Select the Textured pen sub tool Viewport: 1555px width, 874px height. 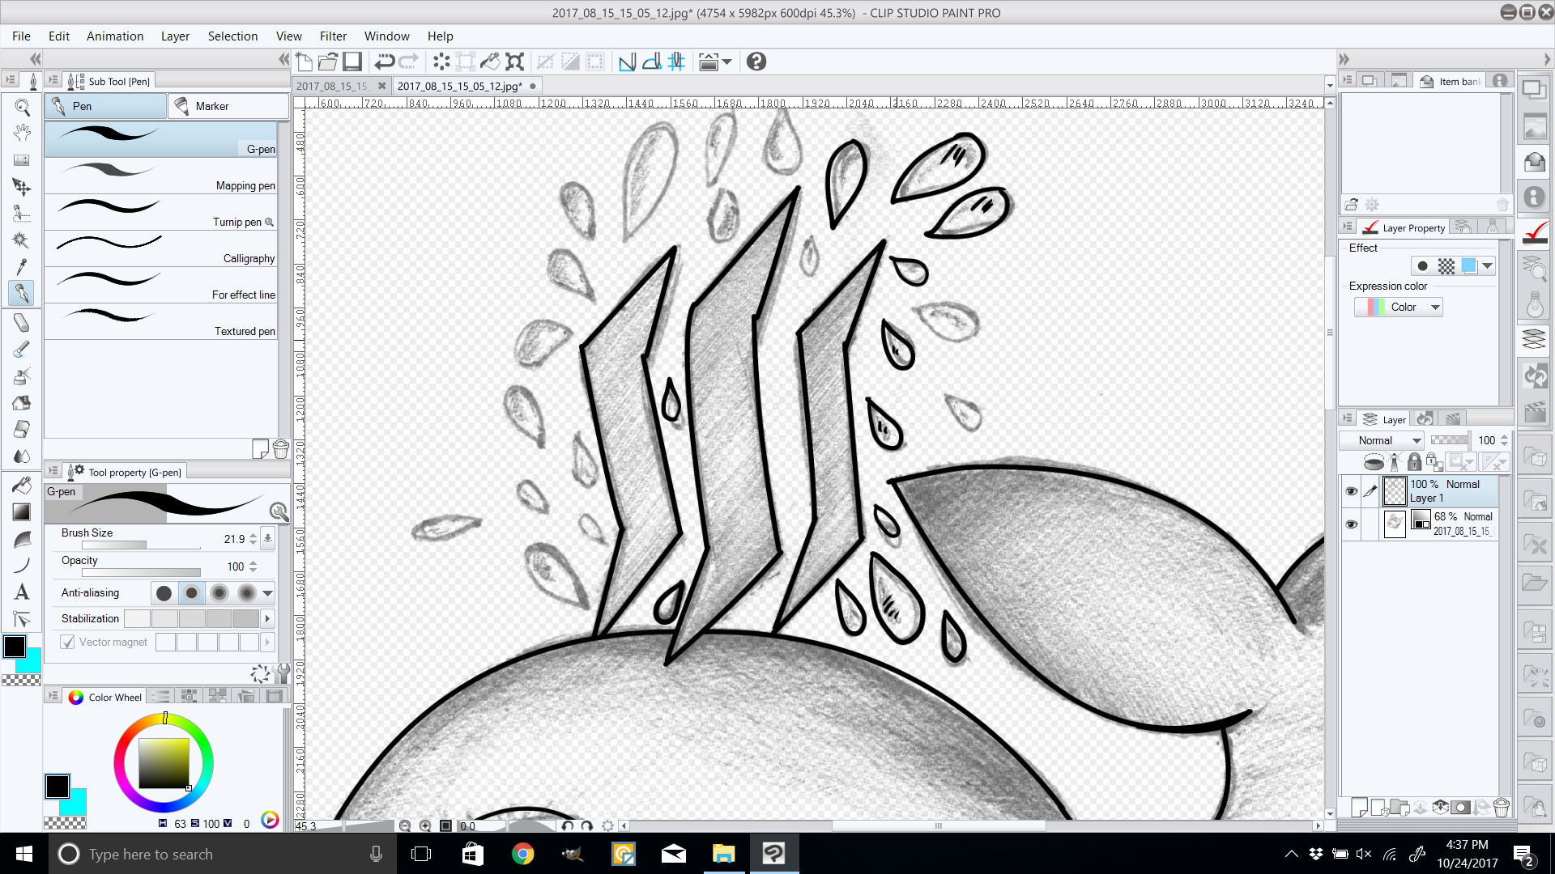[x=160, y=321]
